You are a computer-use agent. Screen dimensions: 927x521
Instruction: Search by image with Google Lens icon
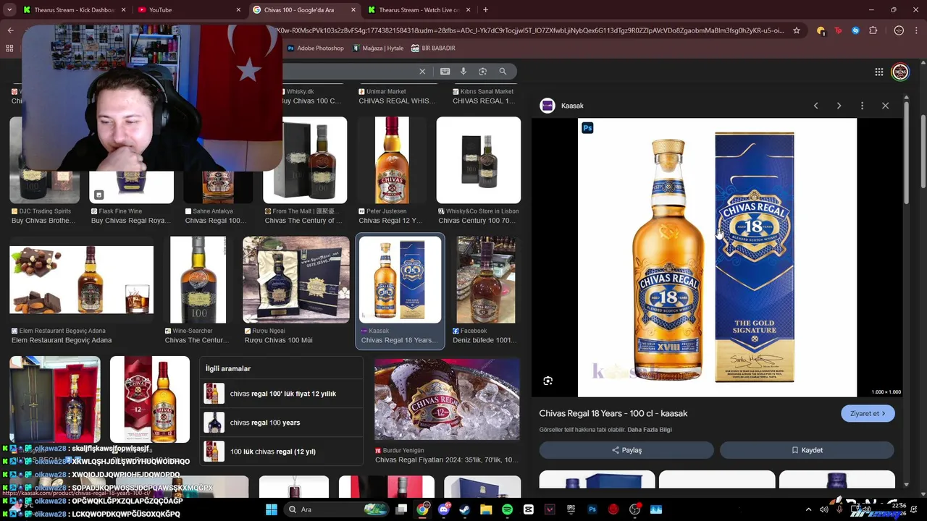(x=482, y=71)
